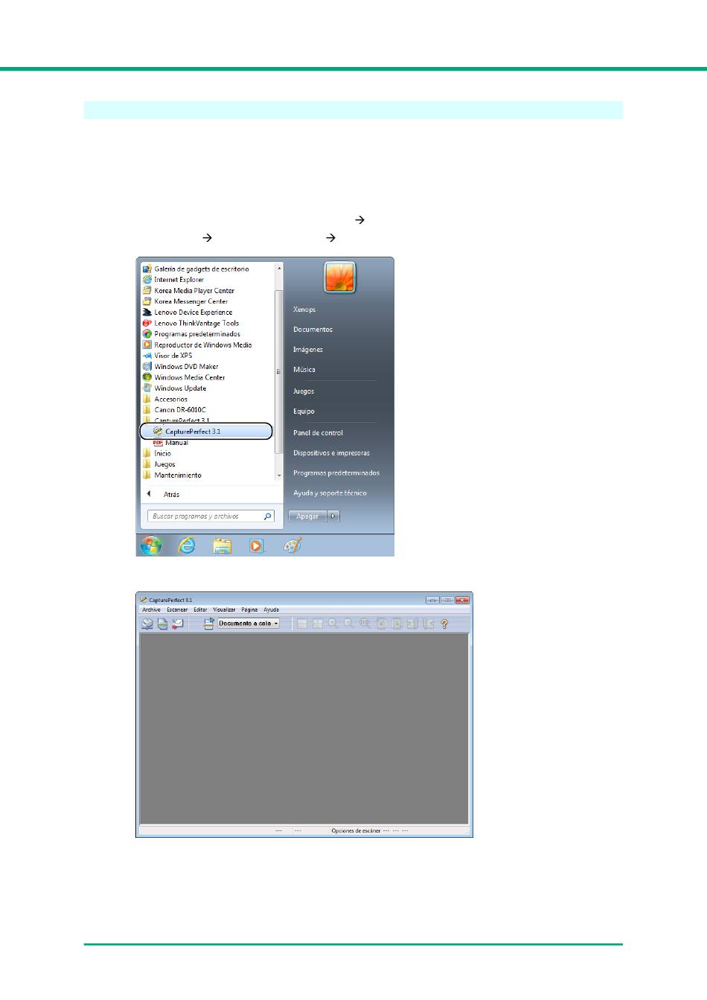
Task: Open Programas predeterminados in the programs list
Action: 191,334
